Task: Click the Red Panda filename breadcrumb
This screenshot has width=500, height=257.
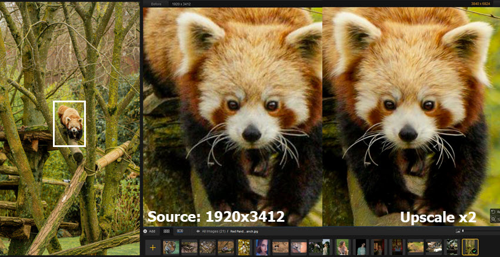Action: point(243,232)
